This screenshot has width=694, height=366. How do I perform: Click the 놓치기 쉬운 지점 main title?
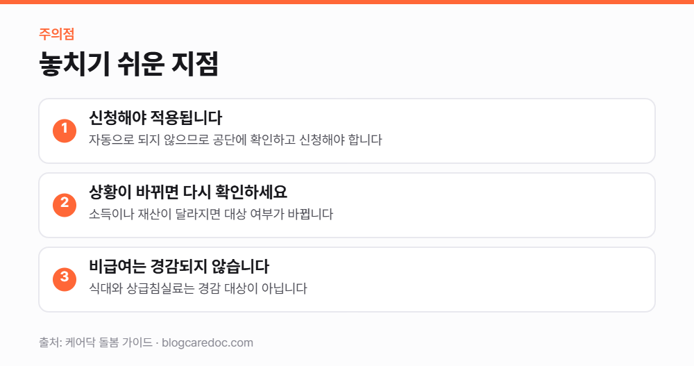(129, 64)
